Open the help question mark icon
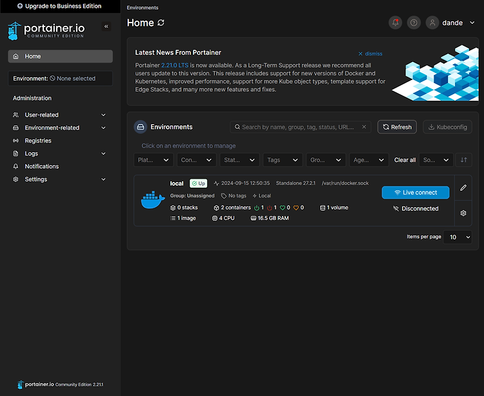The image size is (484, 396). [414, 23]
